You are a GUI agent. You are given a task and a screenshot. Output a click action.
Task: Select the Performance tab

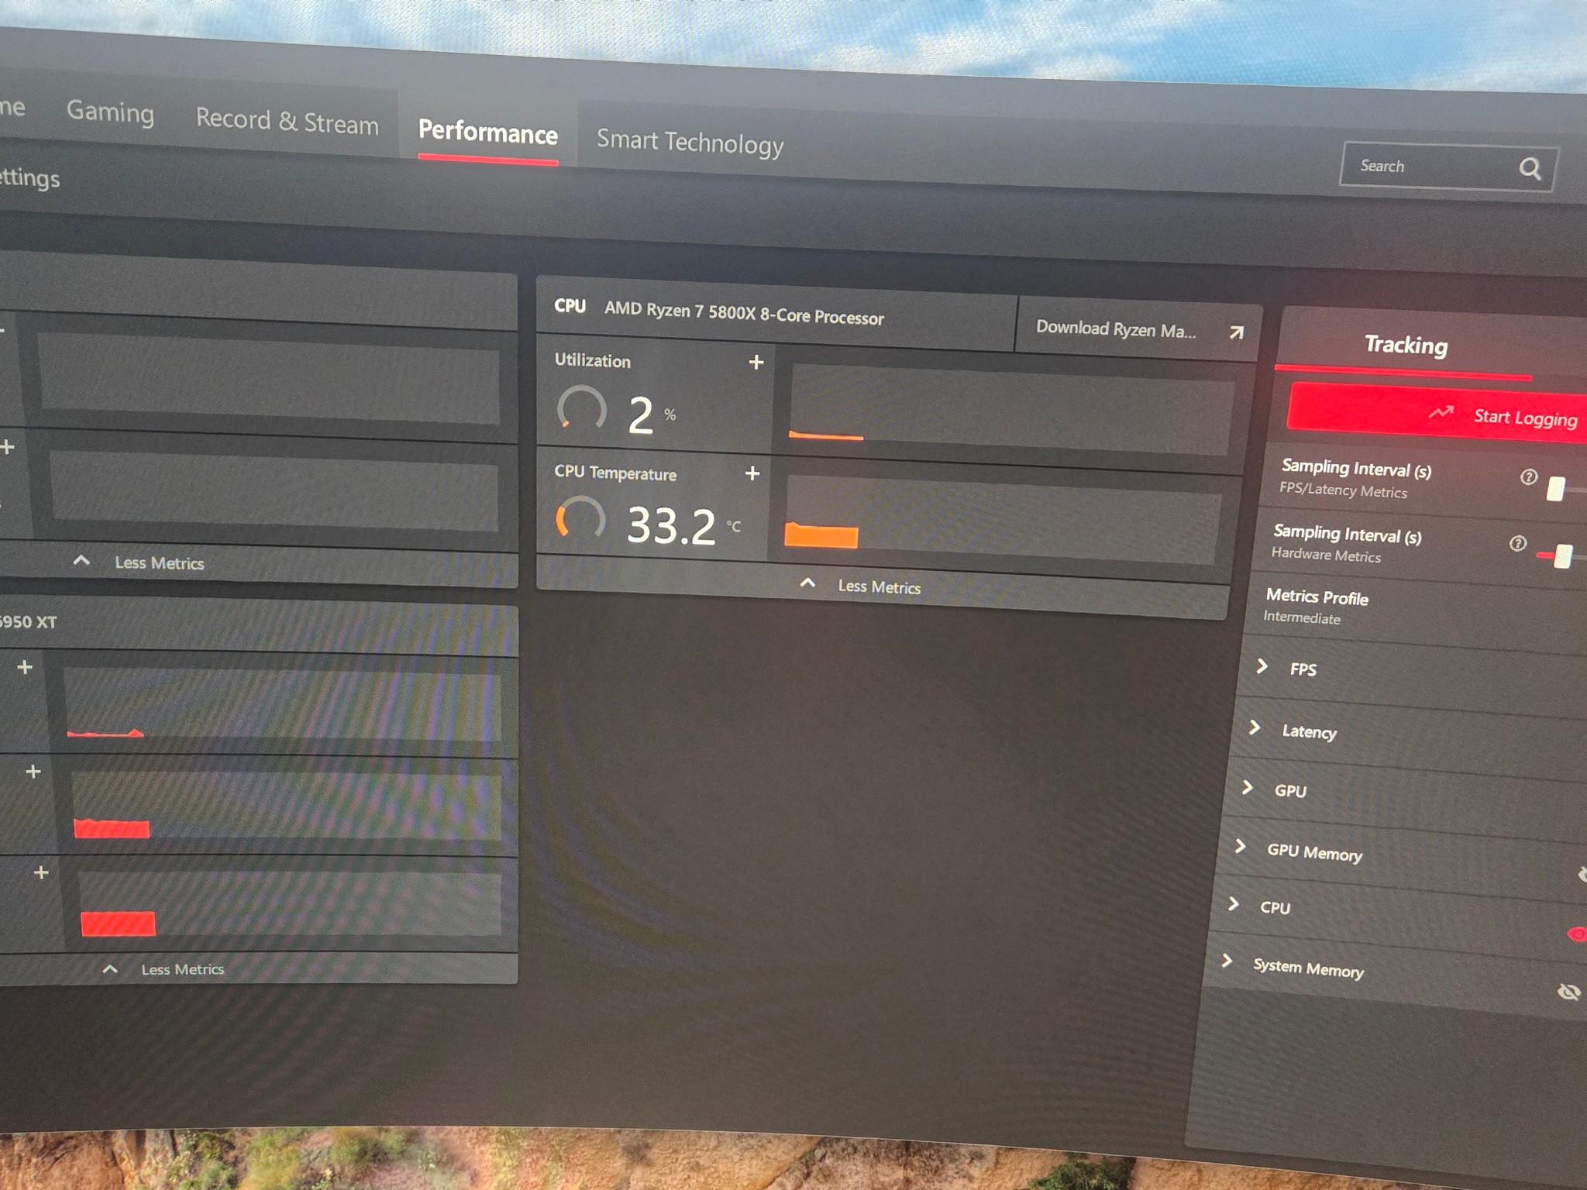(487, 132)
